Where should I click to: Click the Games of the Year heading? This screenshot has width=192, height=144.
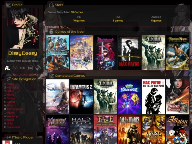(70, 32)
